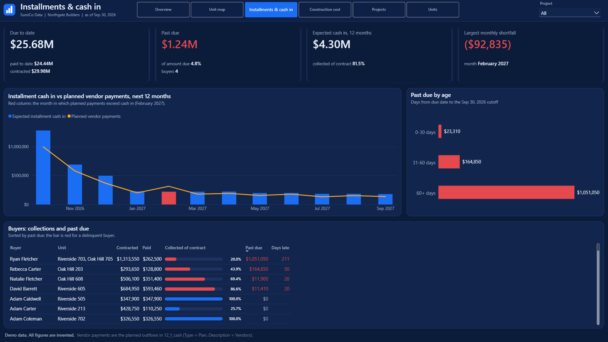Click the Expected installment cash in legend dot
The height and width of the screenshot is (342, 608).
click(x=10, y=116)
